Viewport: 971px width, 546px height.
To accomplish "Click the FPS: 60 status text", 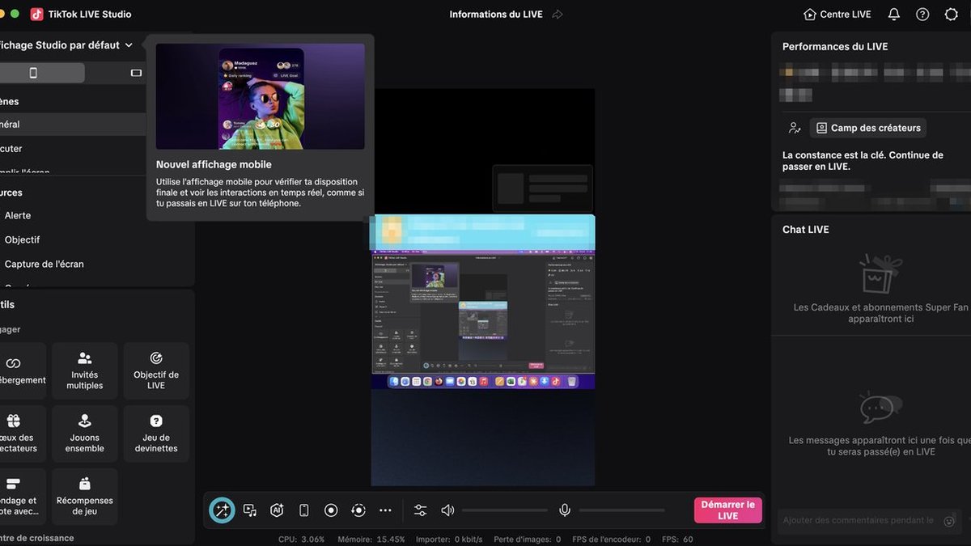I will [x=677, y=539].
